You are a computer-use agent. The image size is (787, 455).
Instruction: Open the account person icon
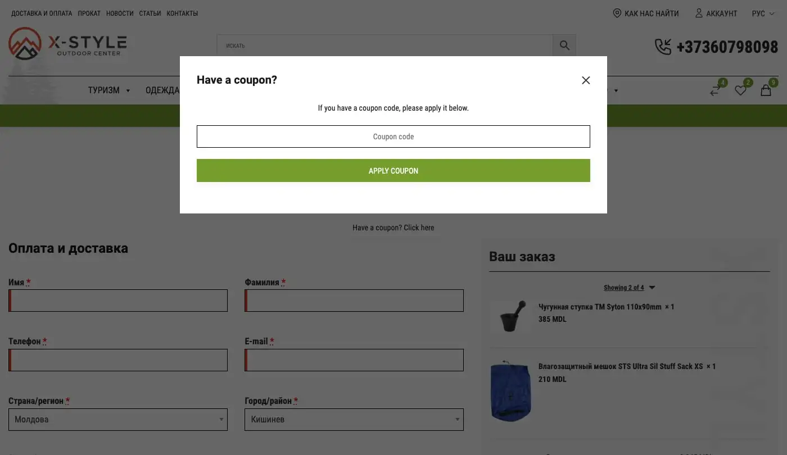699,13
